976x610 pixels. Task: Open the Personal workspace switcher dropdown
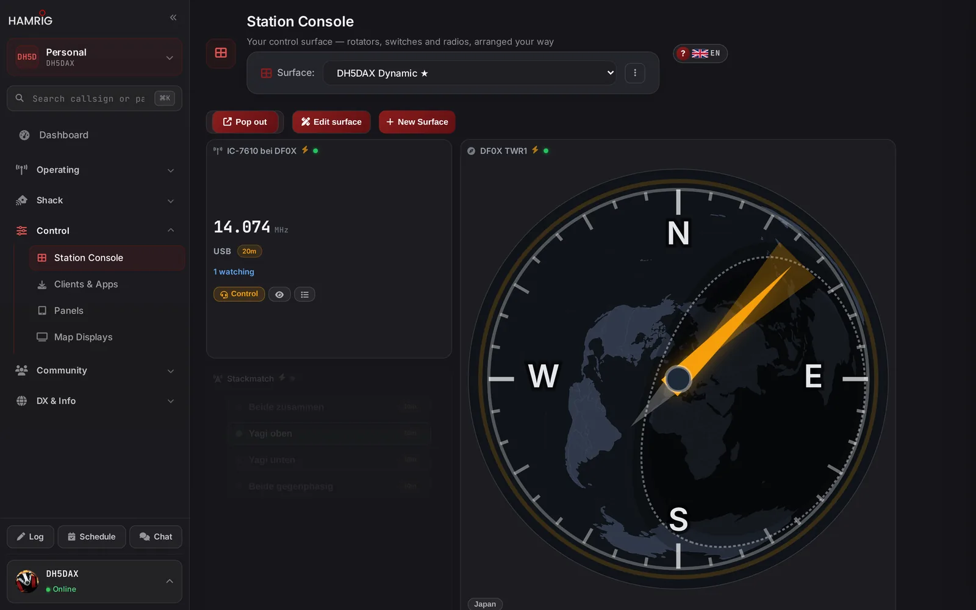[x=95, y=57]
